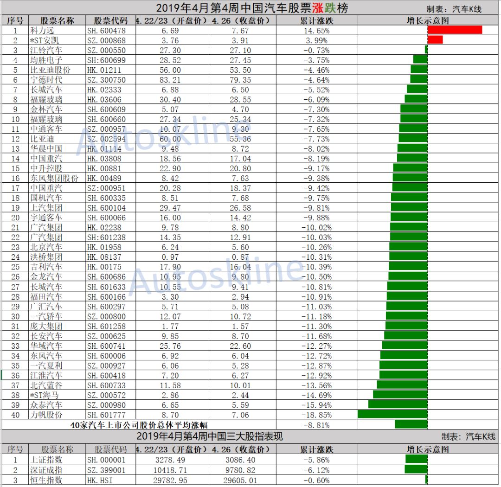This screenshot has width=501, height=487.
Task: Select the 14.65% cumulative change cell
Action: click(316, 31)
